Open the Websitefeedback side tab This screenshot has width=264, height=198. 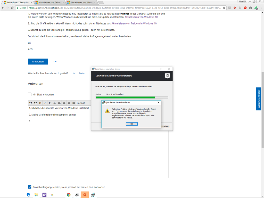coord(259,99)
